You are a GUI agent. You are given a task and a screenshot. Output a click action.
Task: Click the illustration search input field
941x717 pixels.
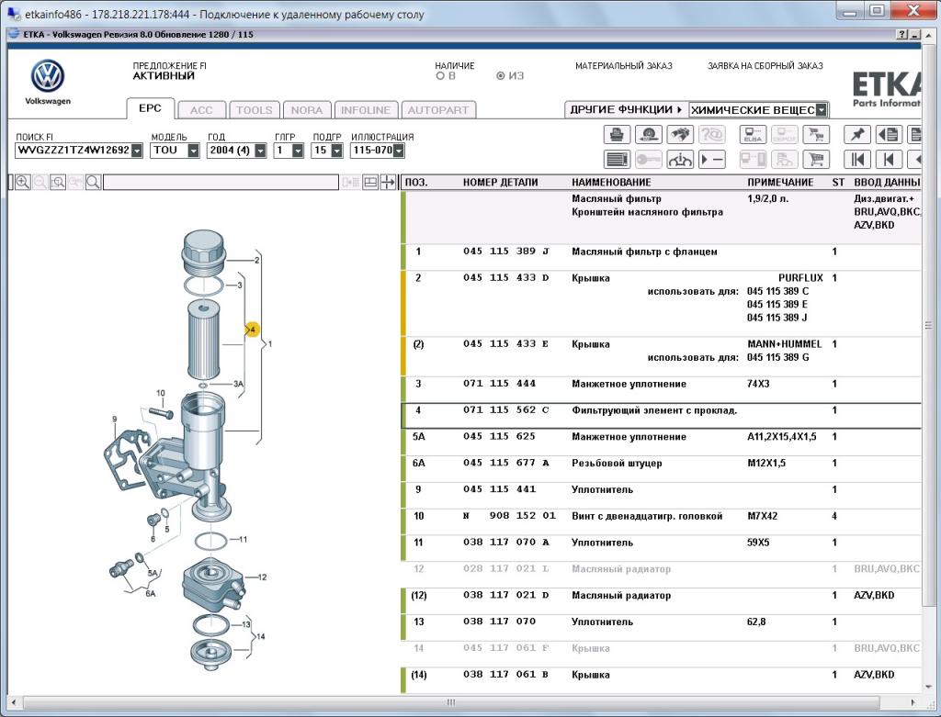coord(221,183)
